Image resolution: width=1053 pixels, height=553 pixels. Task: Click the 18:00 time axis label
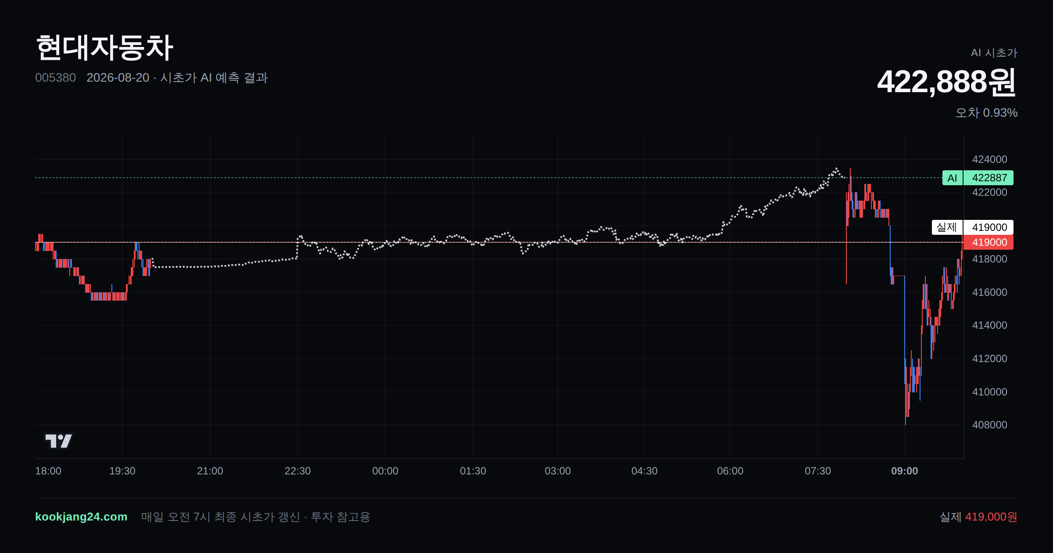point(48,471)
